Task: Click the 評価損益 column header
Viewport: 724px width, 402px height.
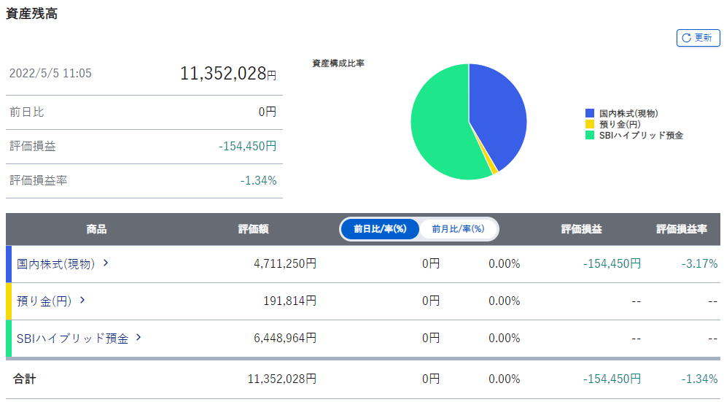Action: click(x=581, y=229)
